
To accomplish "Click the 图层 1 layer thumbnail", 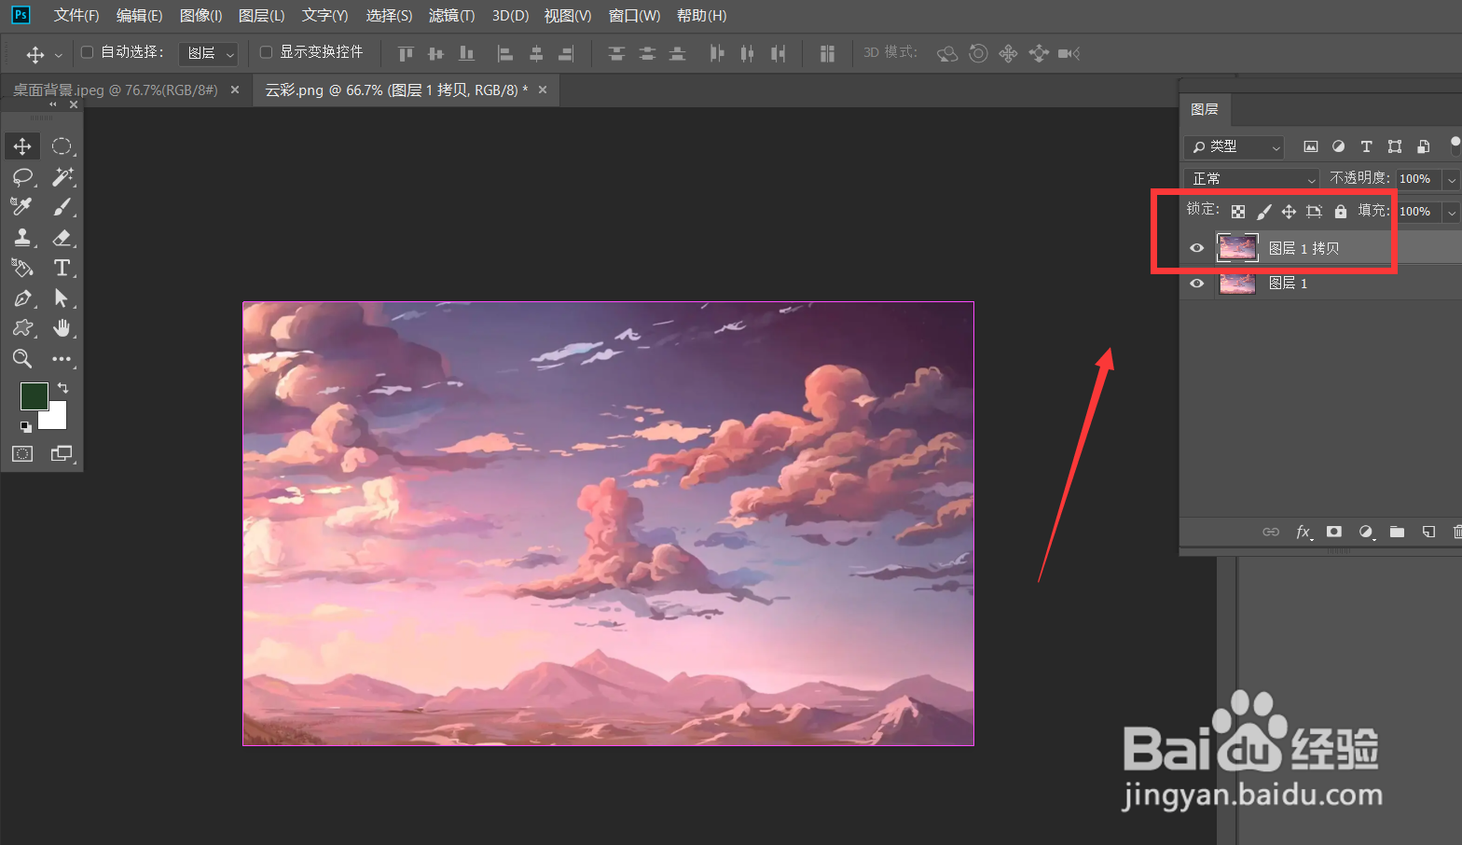I will click(x=1237, y=284).
